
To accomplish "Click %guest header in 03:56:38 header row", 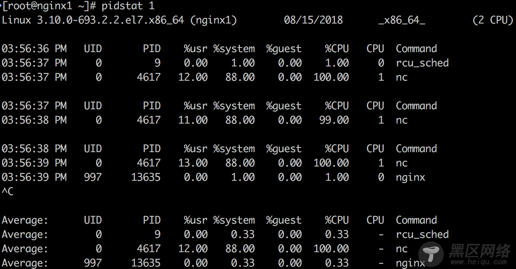I will coord(284,149).
